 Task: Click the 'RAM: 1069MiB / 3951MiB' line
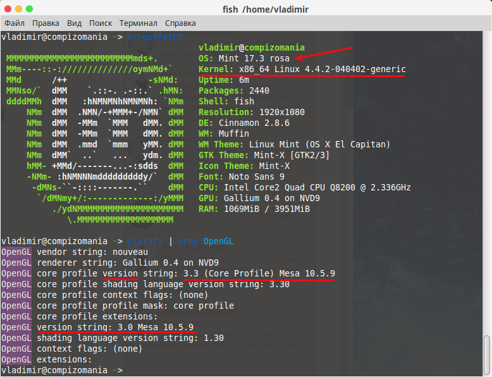pos(254,209)
